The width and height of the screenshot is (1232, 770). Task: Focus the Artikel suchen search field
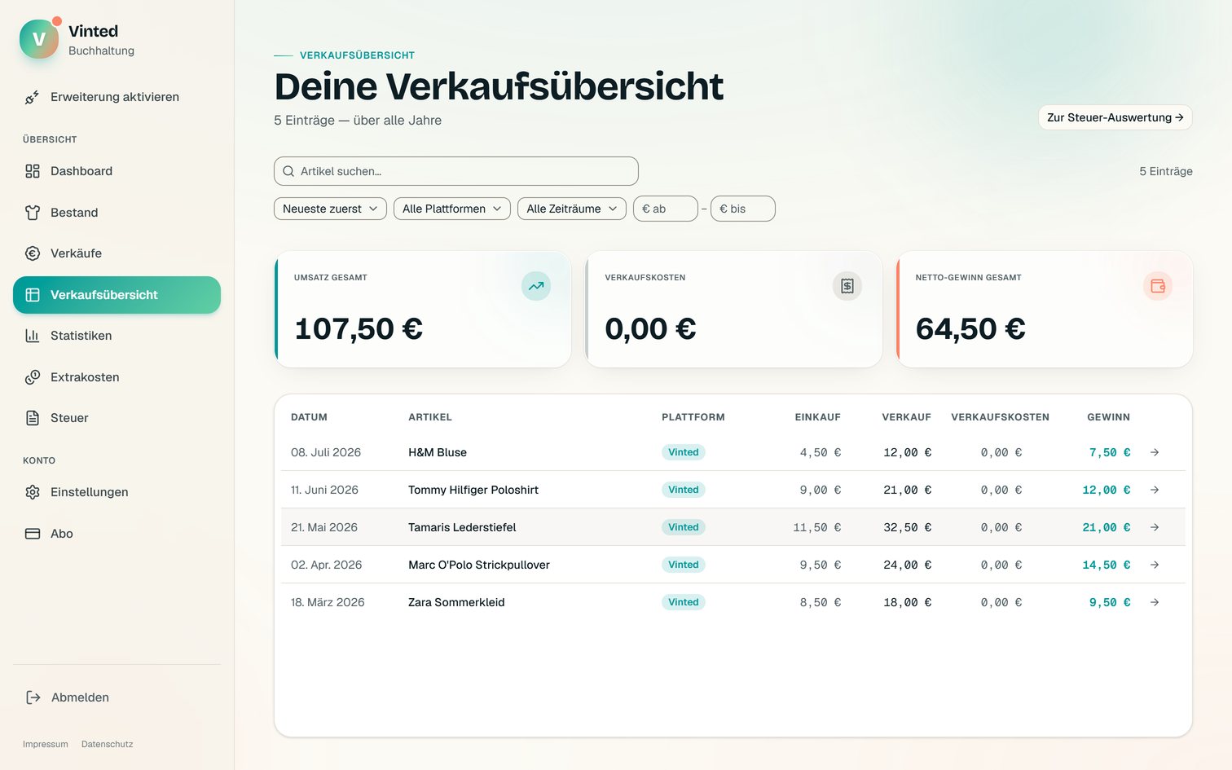456,171
